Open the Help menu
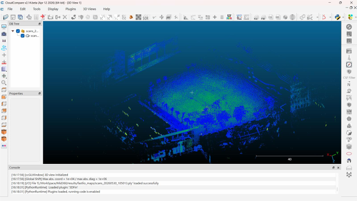 pyautogui.click(x=107, y=9)
